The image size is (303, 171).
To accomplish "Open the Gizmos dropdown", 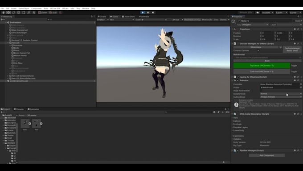I will pos(224,20).
